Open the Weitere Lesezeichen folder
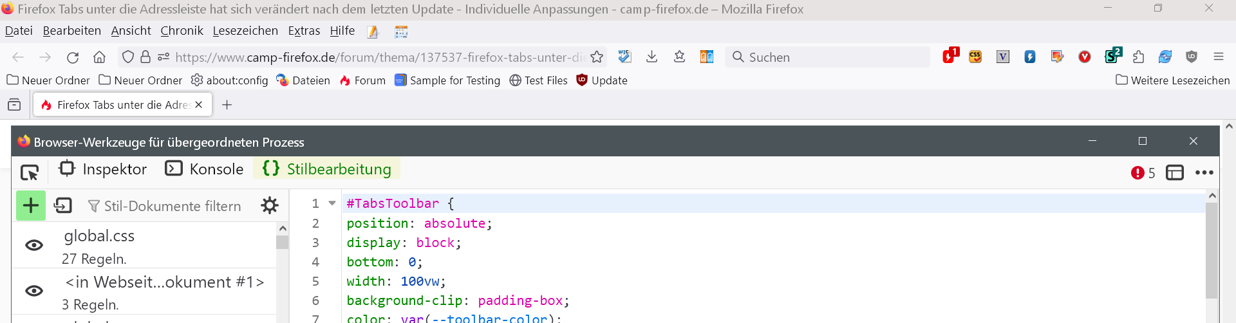This screenshot has height=323, width=1236. pos(1172,80)
